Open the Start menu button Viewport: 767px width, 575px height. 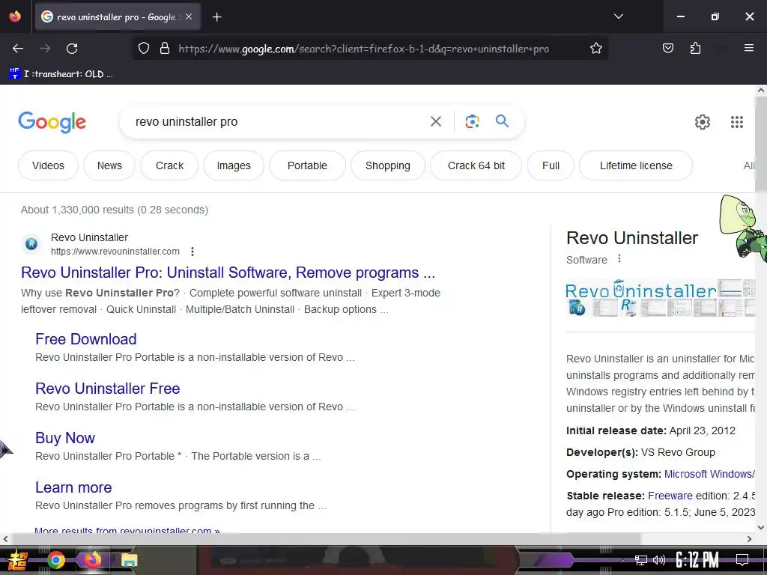click(16, 560)
